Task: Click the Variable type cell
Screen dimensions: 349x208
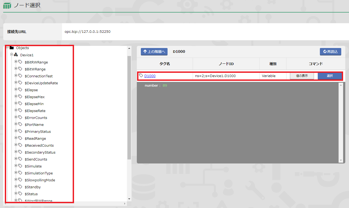Action: (273, 76)
